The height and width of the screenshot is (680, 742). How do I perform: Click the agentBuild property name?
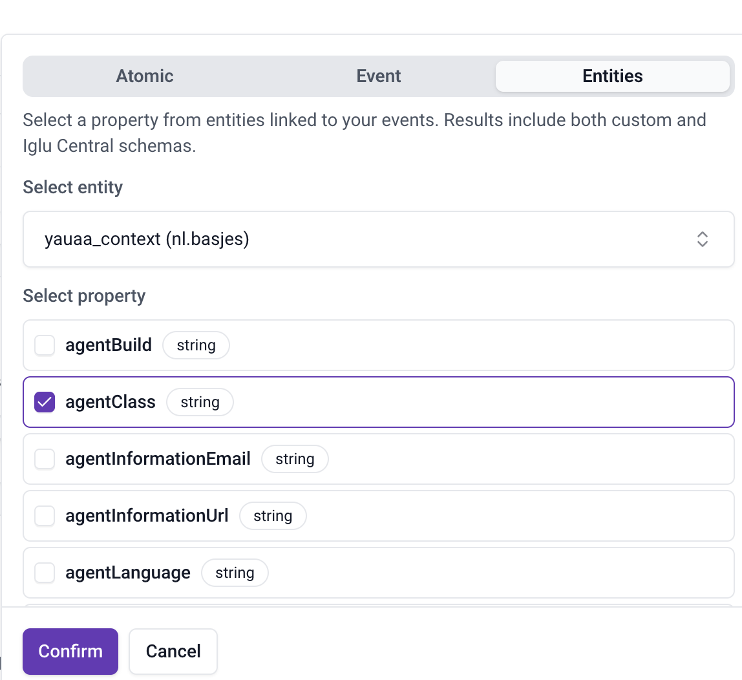[109, 345]
